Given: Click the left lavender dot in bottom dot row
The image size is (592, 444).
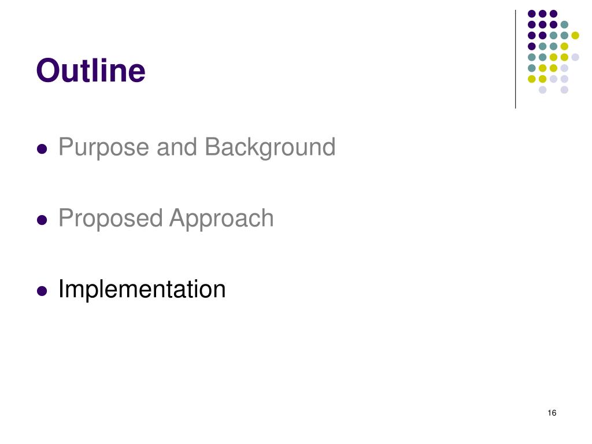Looking at the screenshot, I should pyautogui.click(x=542, y=90).
